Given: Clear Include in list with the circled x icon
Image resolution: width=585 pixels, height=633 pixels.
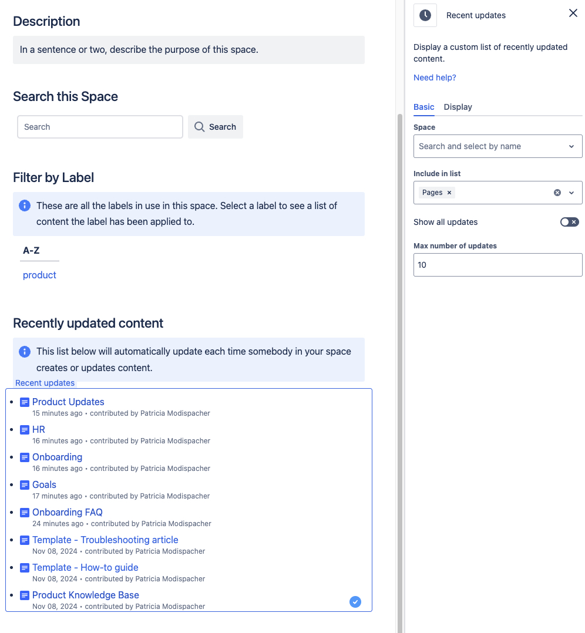Looking at the screenshot, I should click(557, 192).
